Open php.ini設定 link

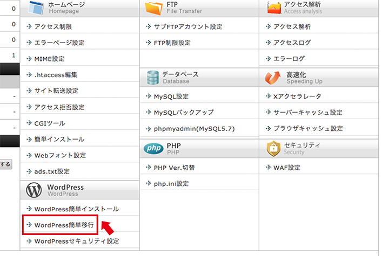(171, 184)
